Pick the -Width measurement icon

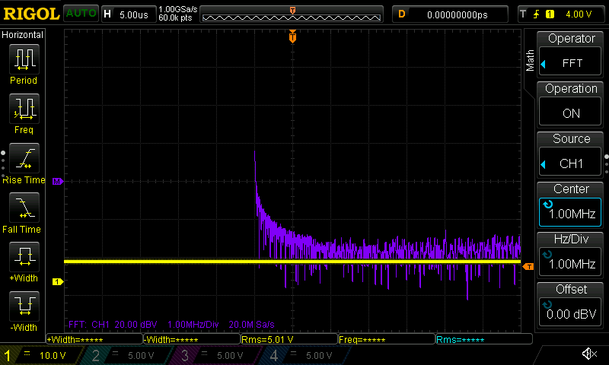24,306
